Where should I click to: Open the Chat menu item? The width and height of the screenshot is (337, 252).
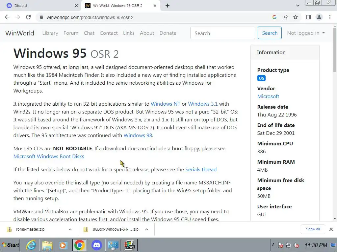(89, 33)
